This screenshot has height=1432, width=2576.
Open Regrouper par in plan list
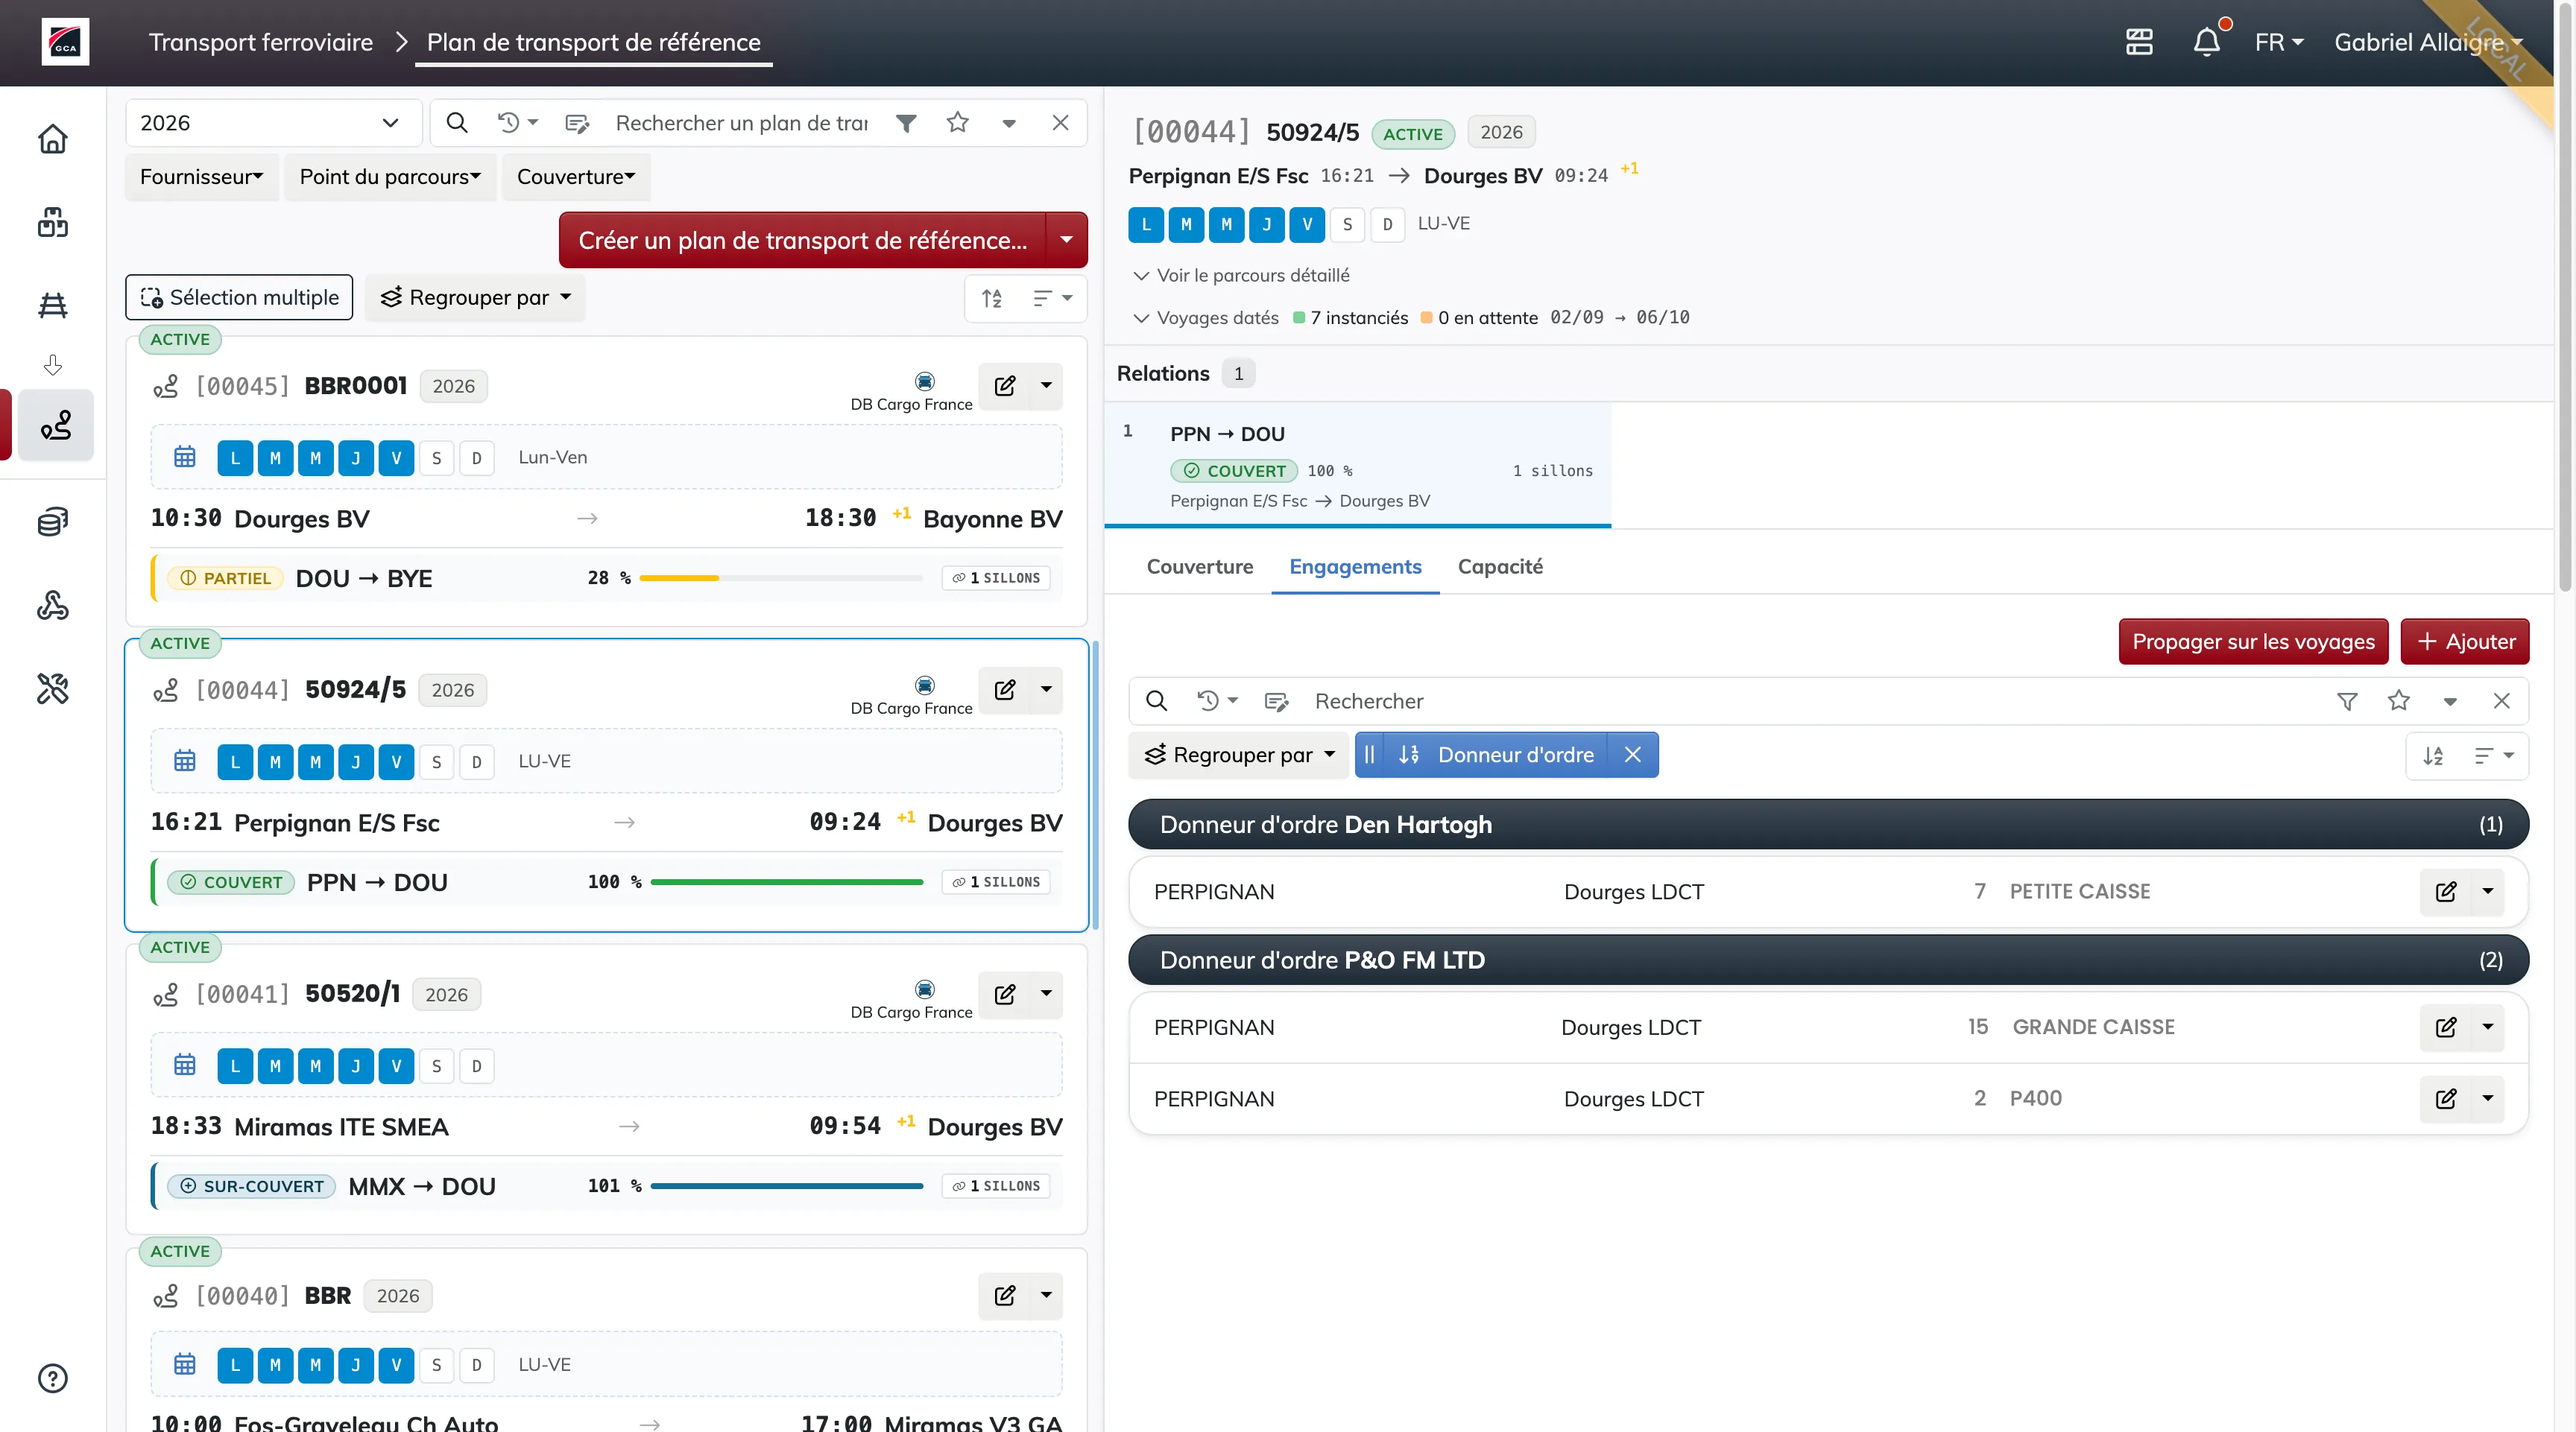[475, 298]
